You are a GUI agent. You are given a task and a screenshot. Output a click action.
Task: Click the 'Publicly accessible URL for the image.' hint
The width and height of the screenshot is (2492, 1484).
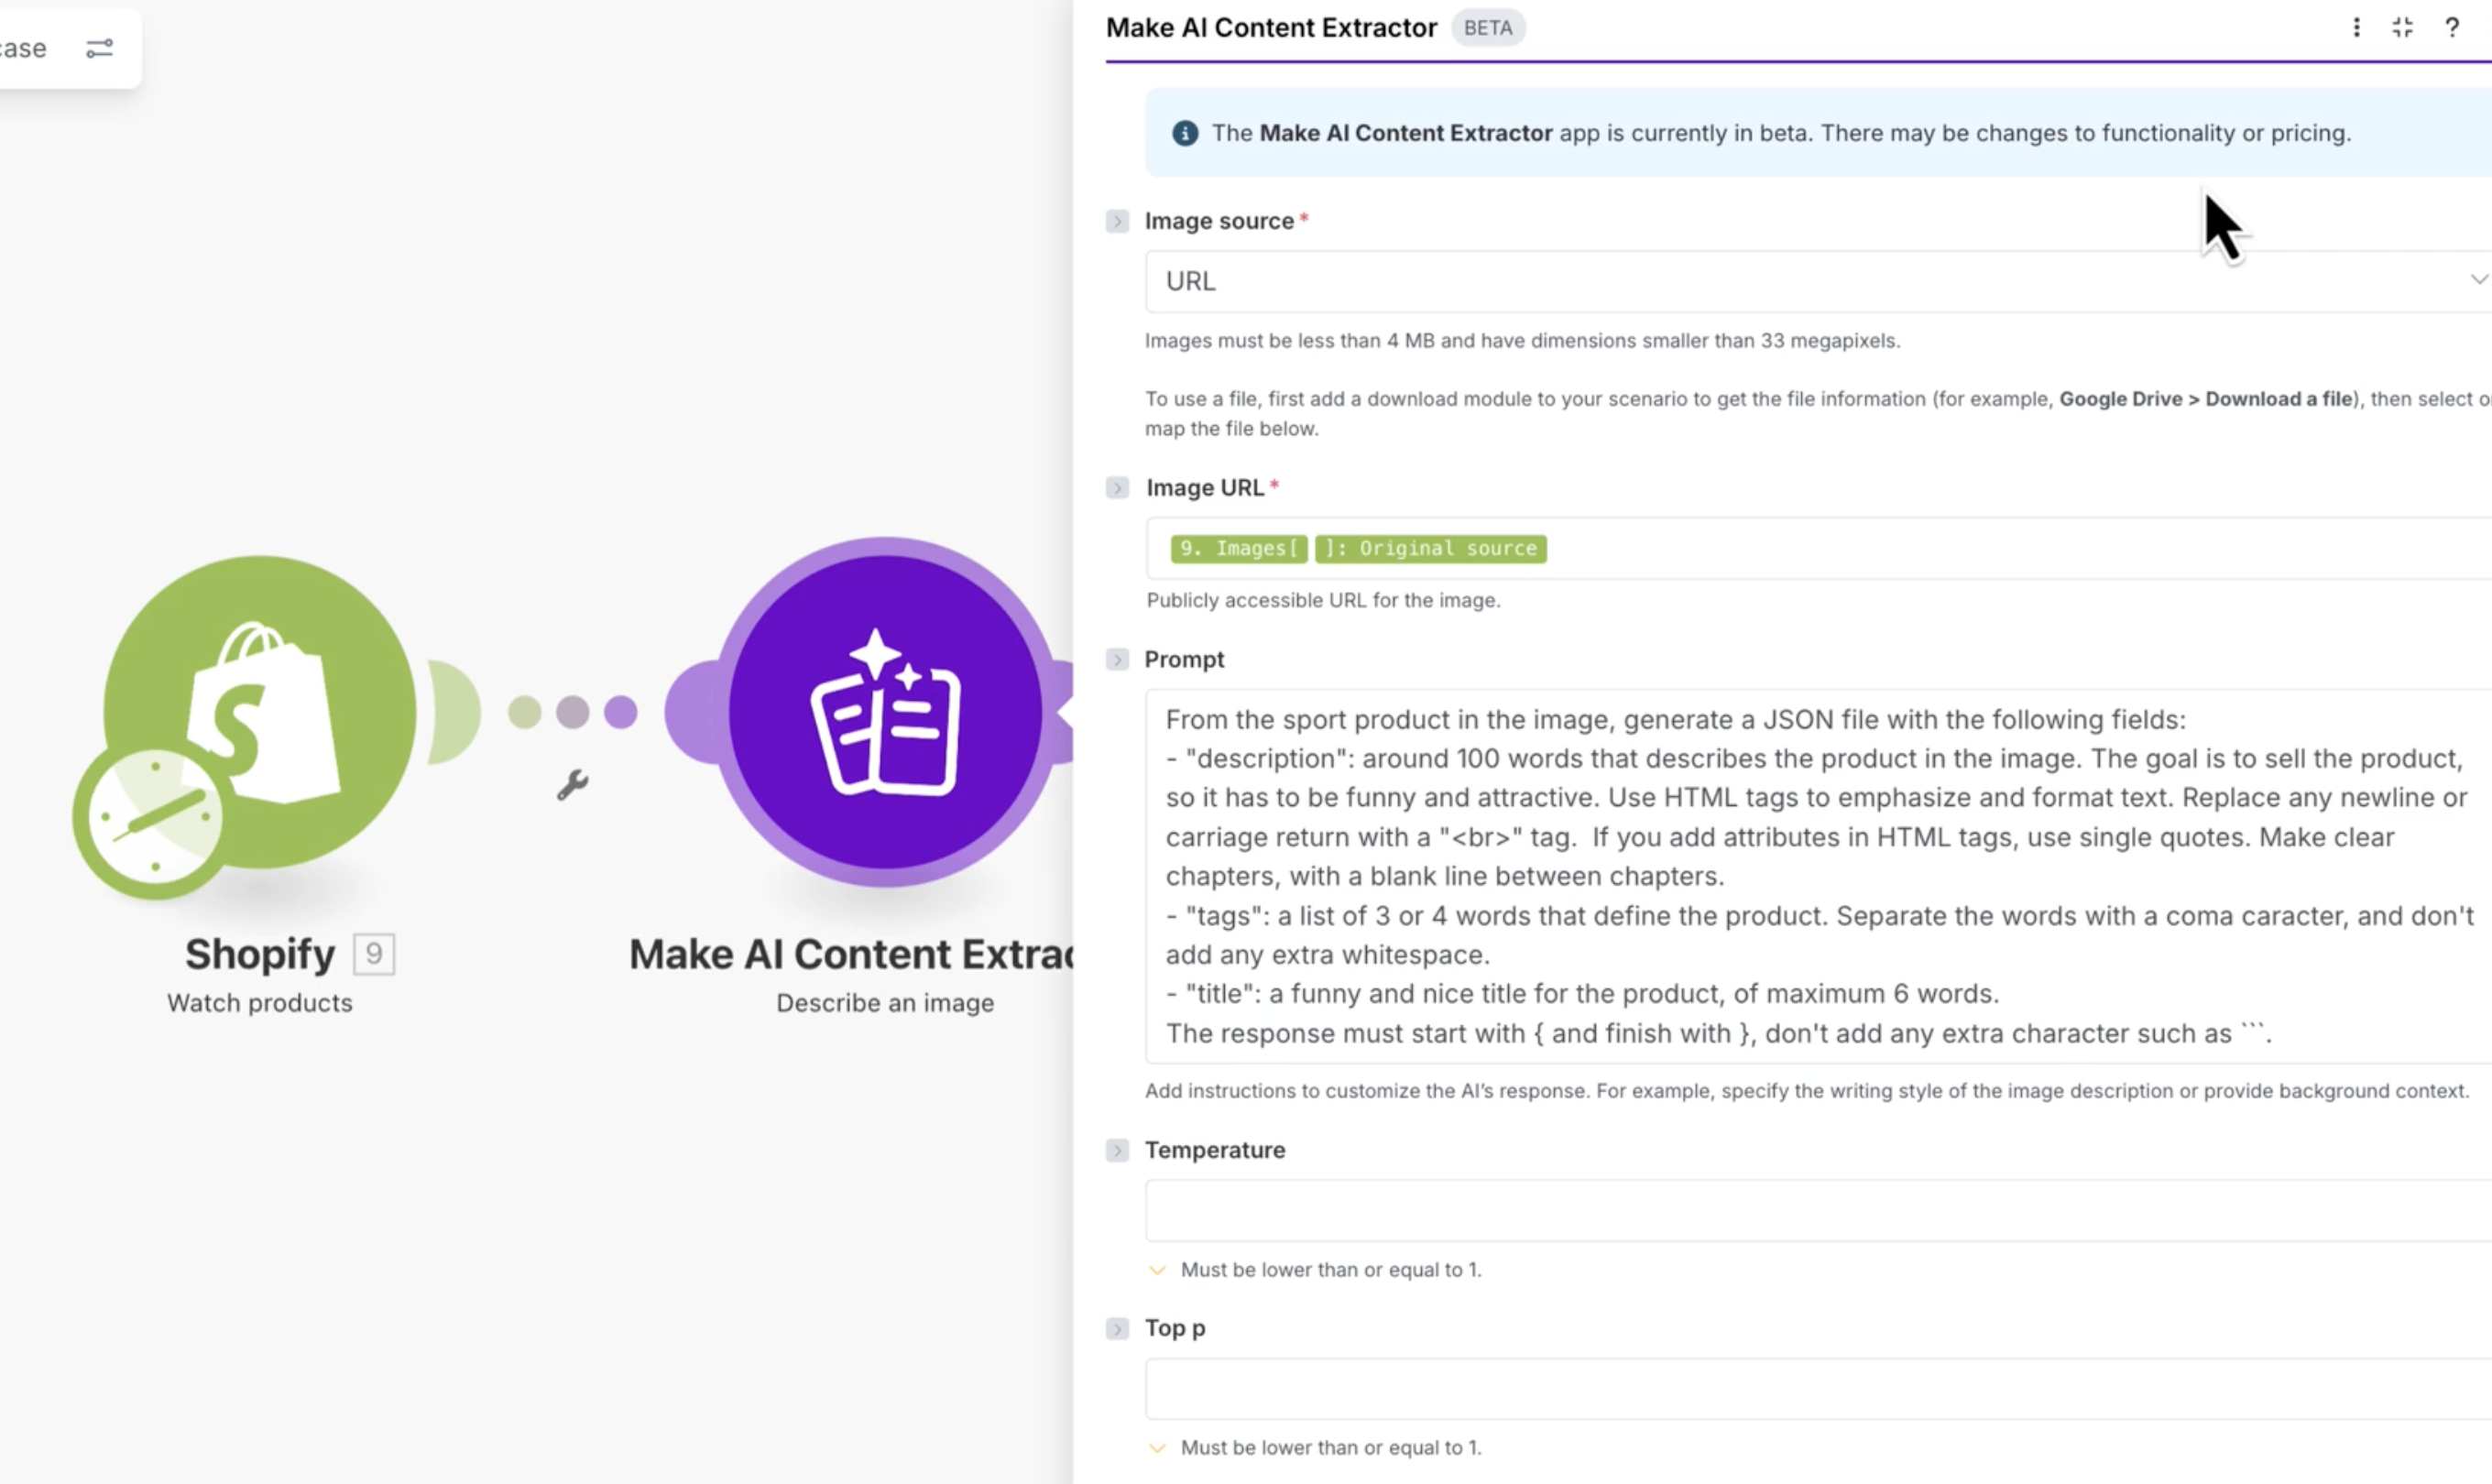click(x=1323, y=600)
